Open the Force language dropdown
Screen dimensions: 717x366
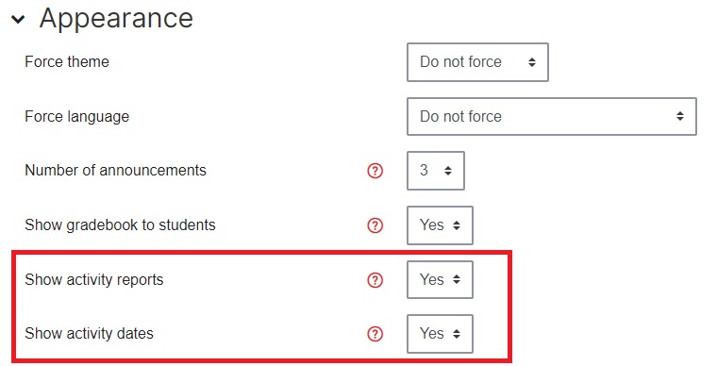[x=552, y=117]
